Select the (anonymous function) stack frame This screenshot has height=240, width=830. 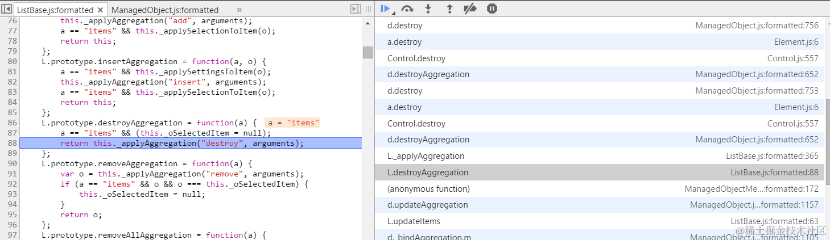tap(600, 189)
